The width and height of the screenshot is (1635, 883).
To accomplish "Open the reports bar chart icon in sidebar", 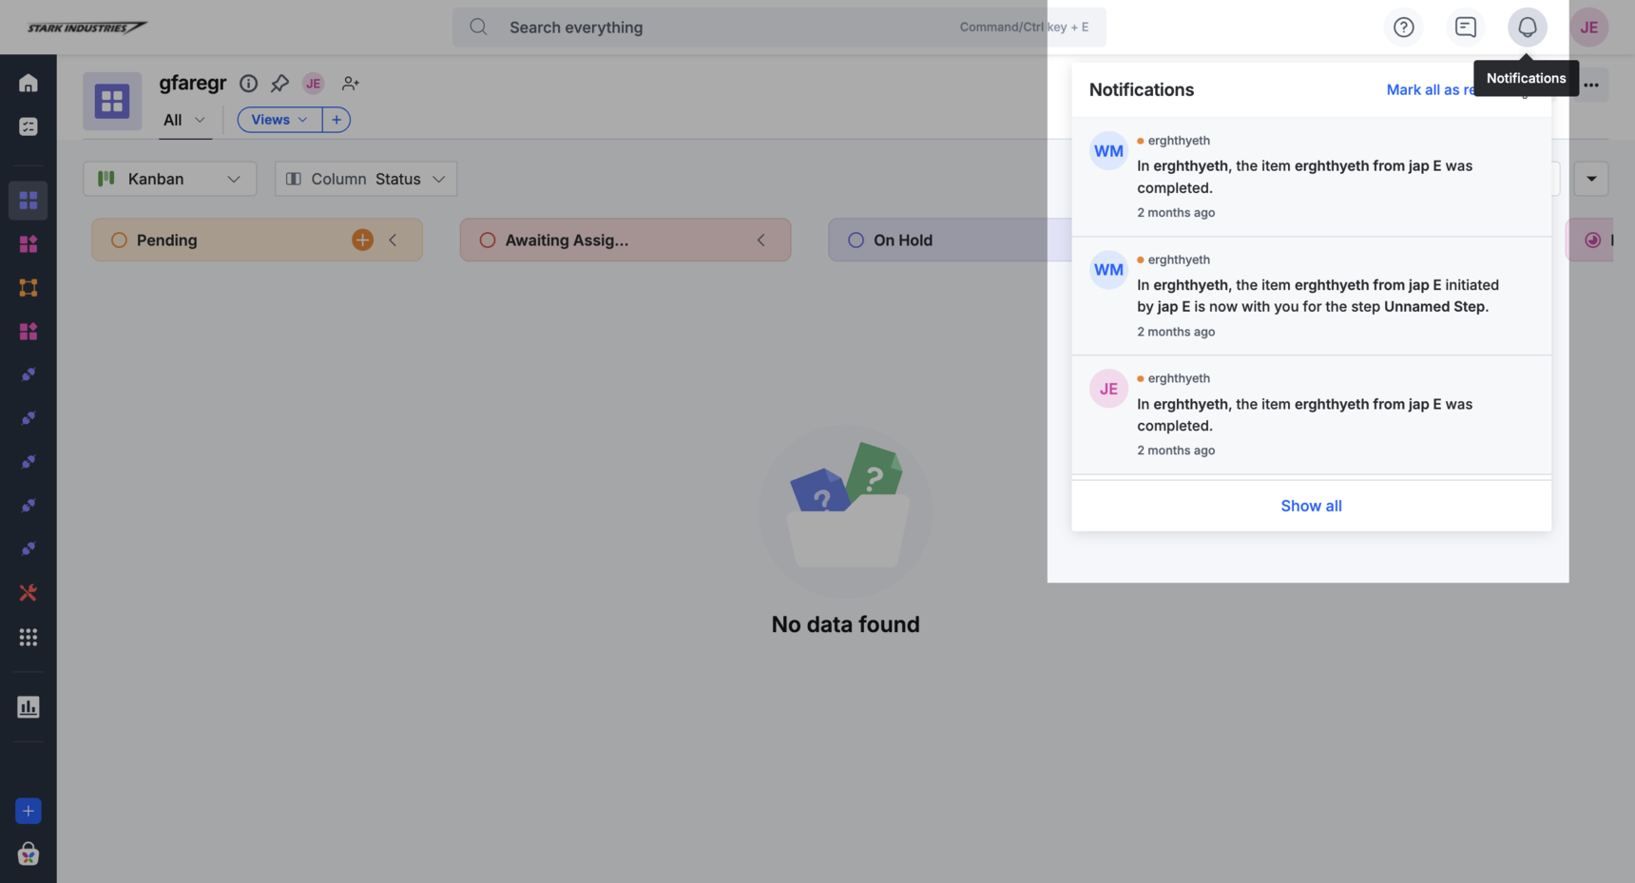I will point(29,707).
